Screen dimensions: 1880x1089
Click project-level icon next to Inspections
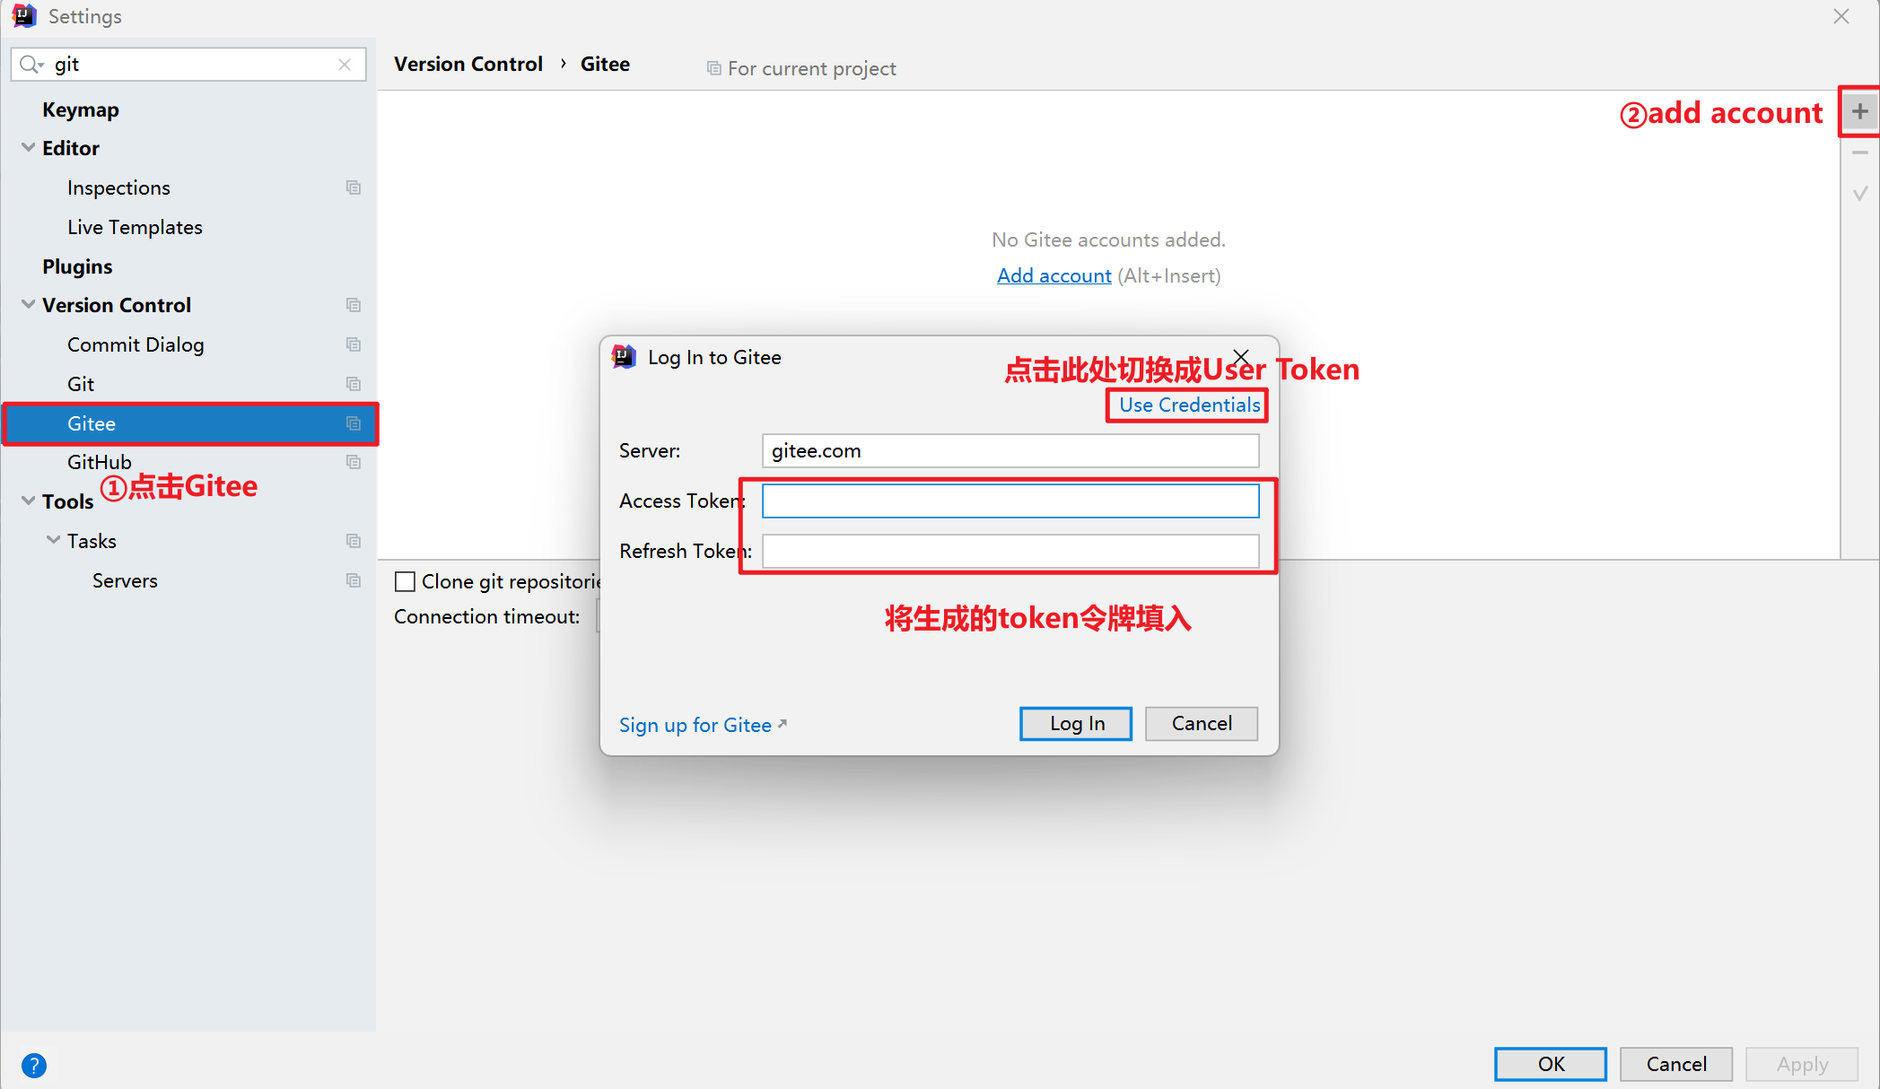tap(354, 187)
